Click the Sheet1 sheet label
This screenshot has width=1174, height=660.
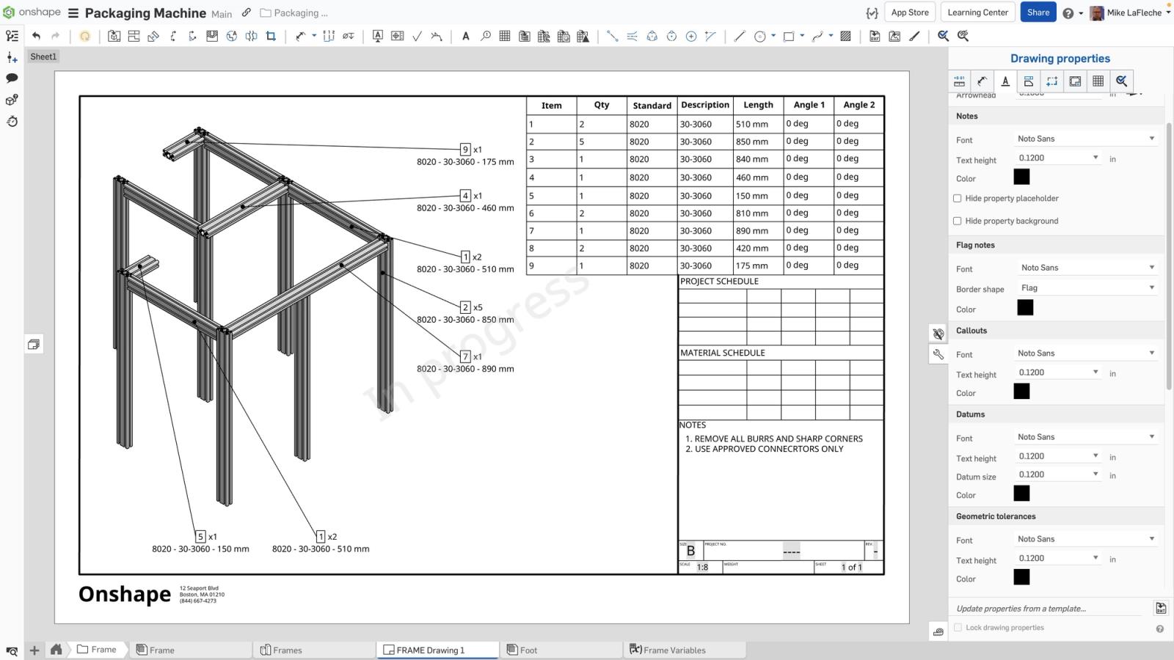[x=43, y=56]
